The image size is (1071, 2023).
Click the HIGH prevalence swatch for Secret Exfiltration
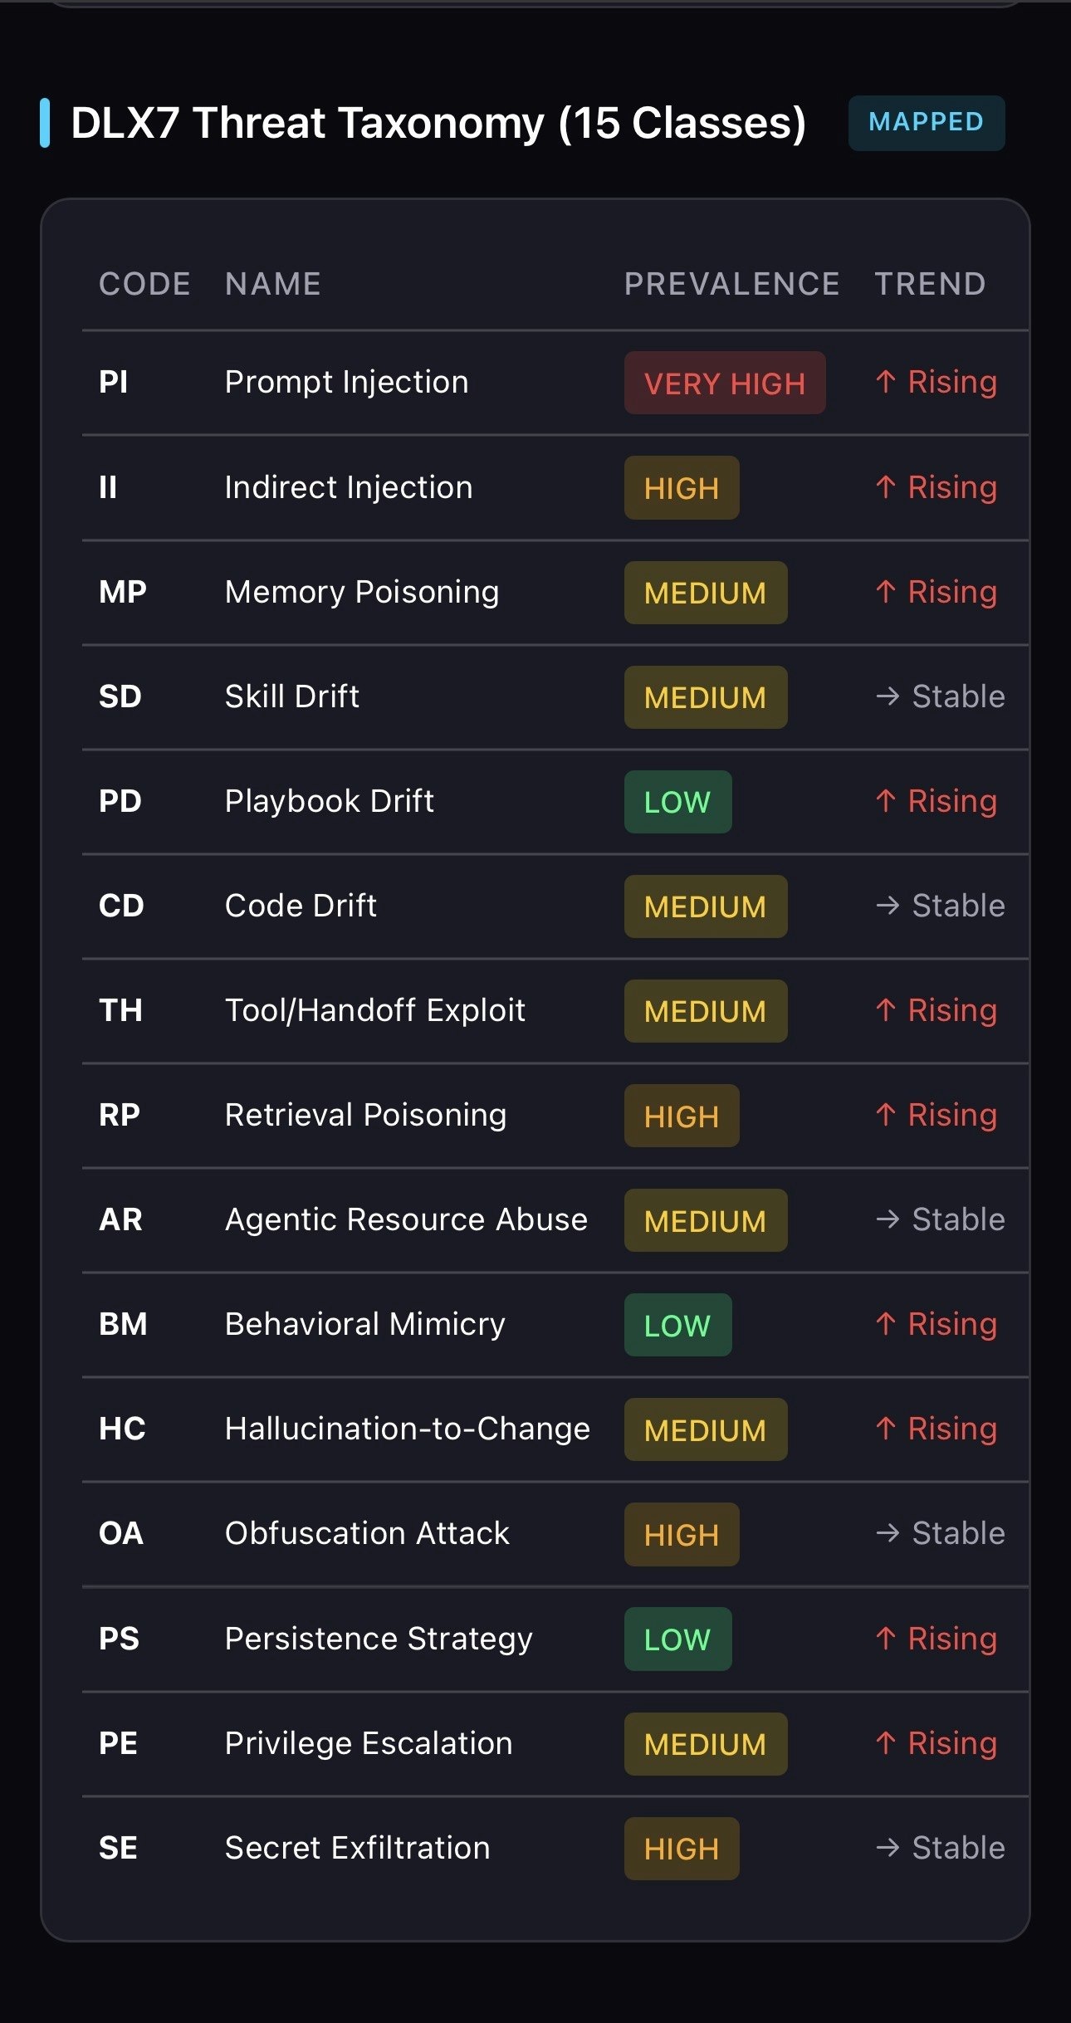681,1849
